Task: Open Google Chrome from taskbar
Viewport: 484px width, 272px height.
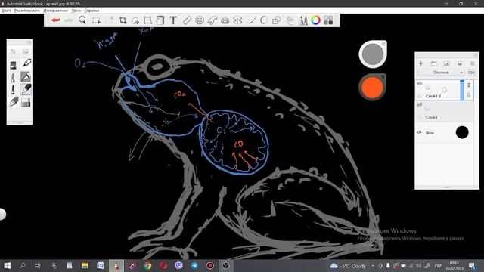Action: pyautogui.click(x=148, y=266)
